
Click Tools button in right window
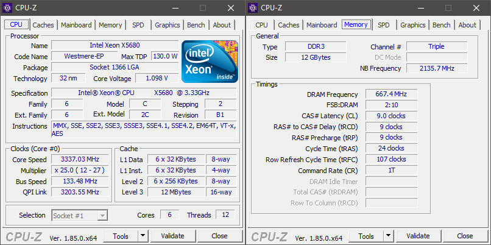point(366,236)
